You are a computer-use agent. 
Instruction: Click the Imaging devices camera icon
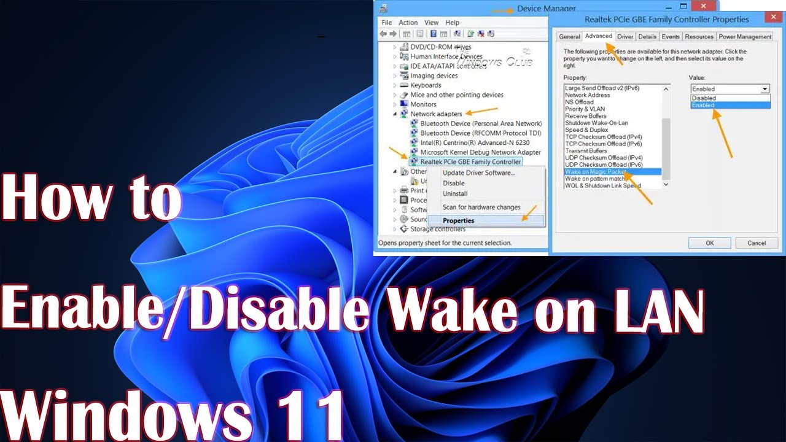point(404,76)
